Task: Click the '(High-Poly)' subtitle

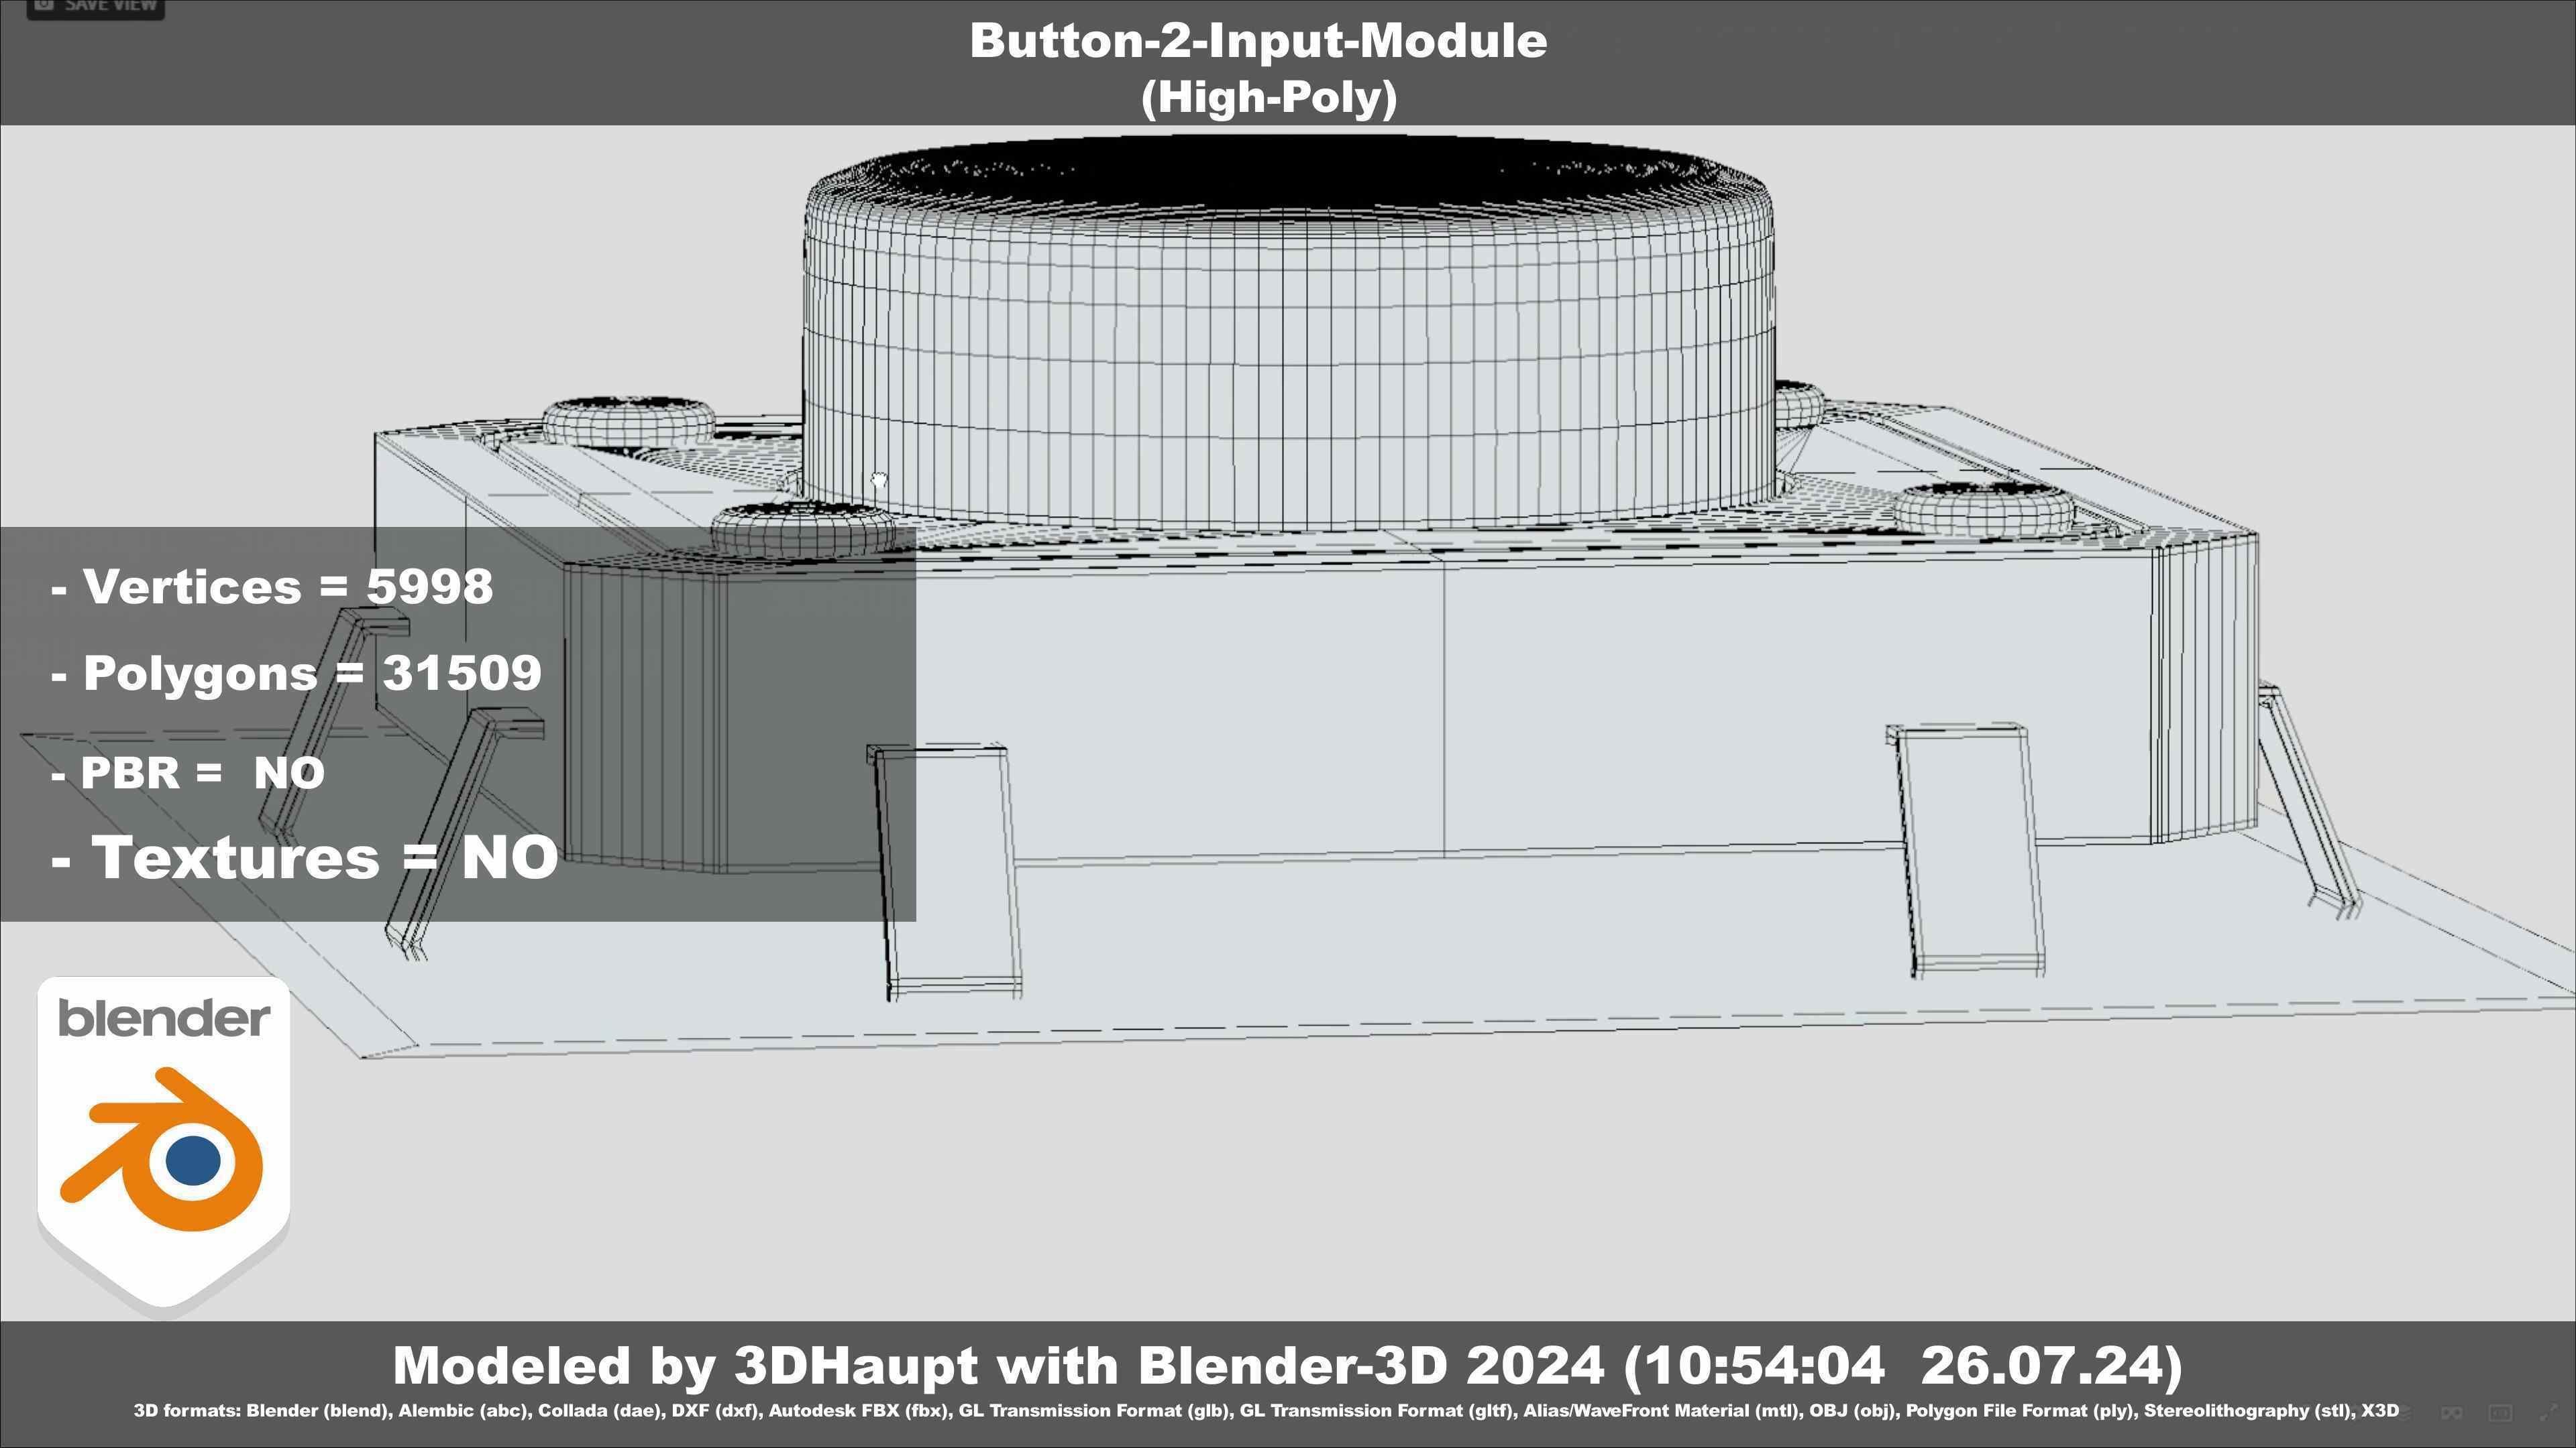Action: point(1268,98)
